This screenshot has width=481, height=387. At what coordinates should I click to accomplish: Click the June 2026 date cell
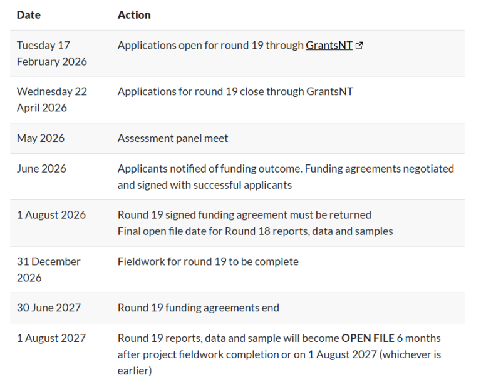(41, 169)
